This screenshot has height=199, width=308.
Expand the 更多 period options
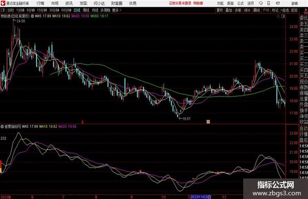tap(117, 10)
